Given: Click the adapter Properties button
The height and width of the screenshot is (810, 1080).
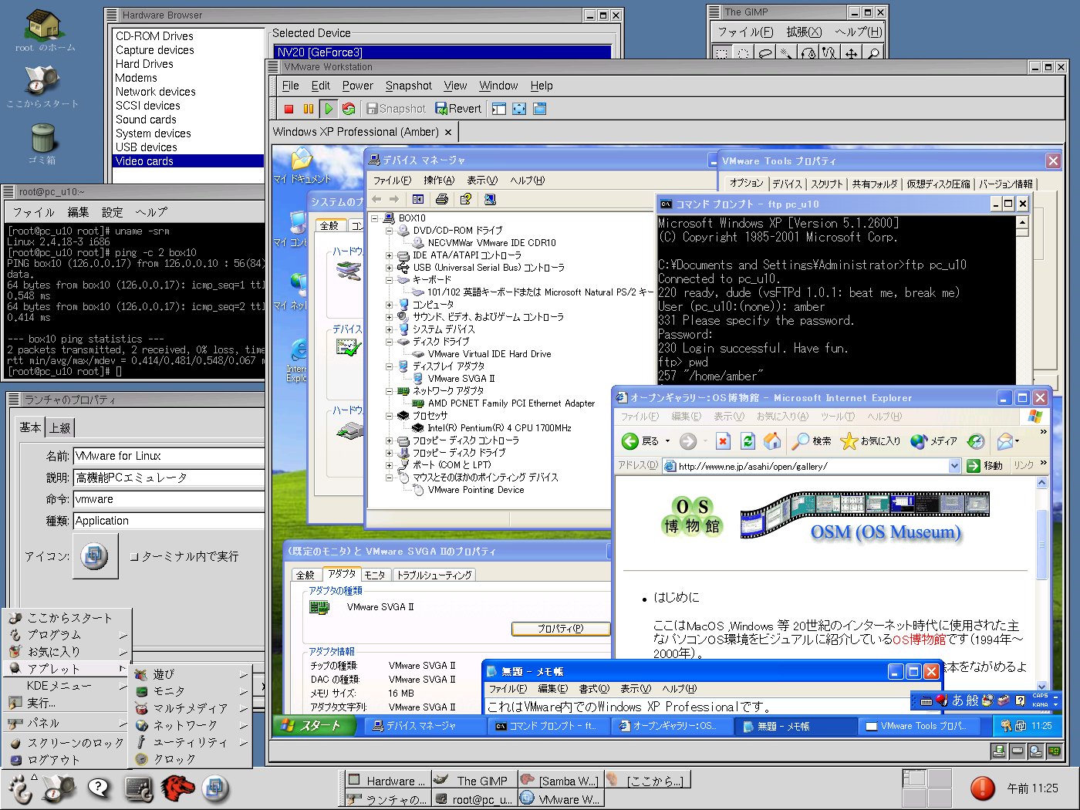Looking at the screenshot, I should (560, 629).
